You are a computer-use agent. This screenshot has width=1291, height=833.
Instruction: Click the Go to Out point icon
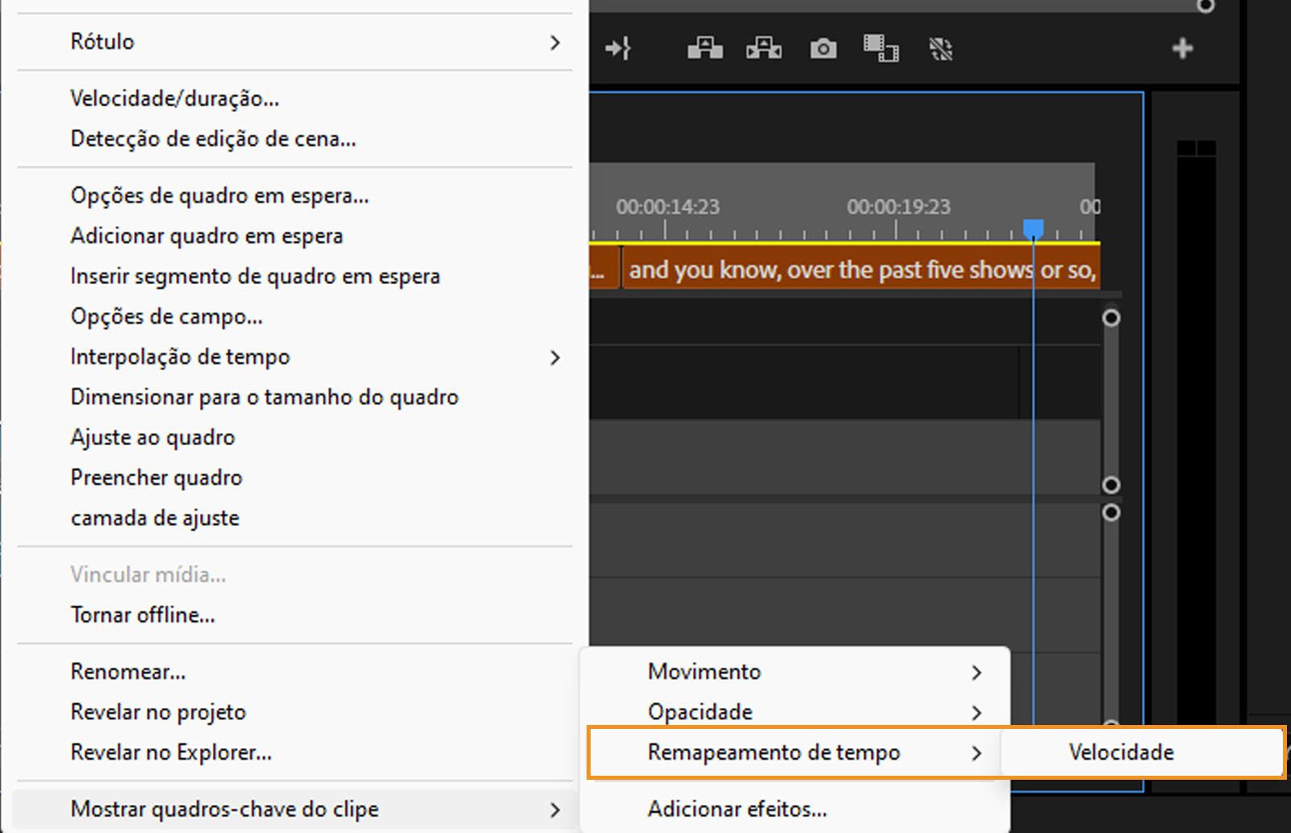pos(618,48)
